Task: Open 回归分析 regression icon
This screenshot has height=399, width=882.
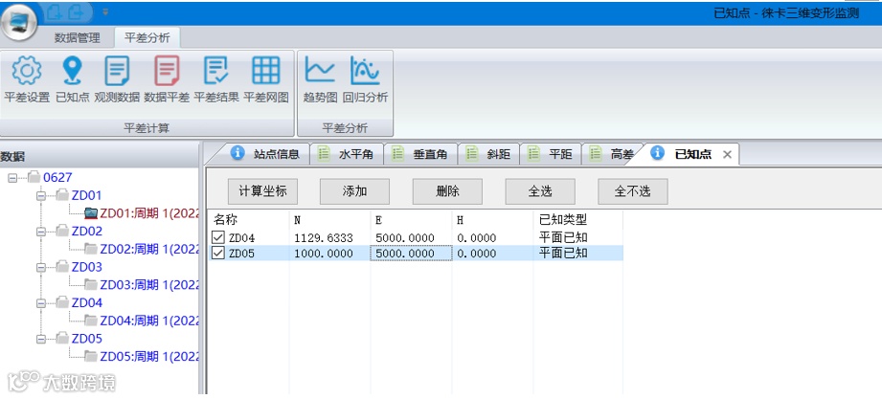Action: tap(365, 71)
